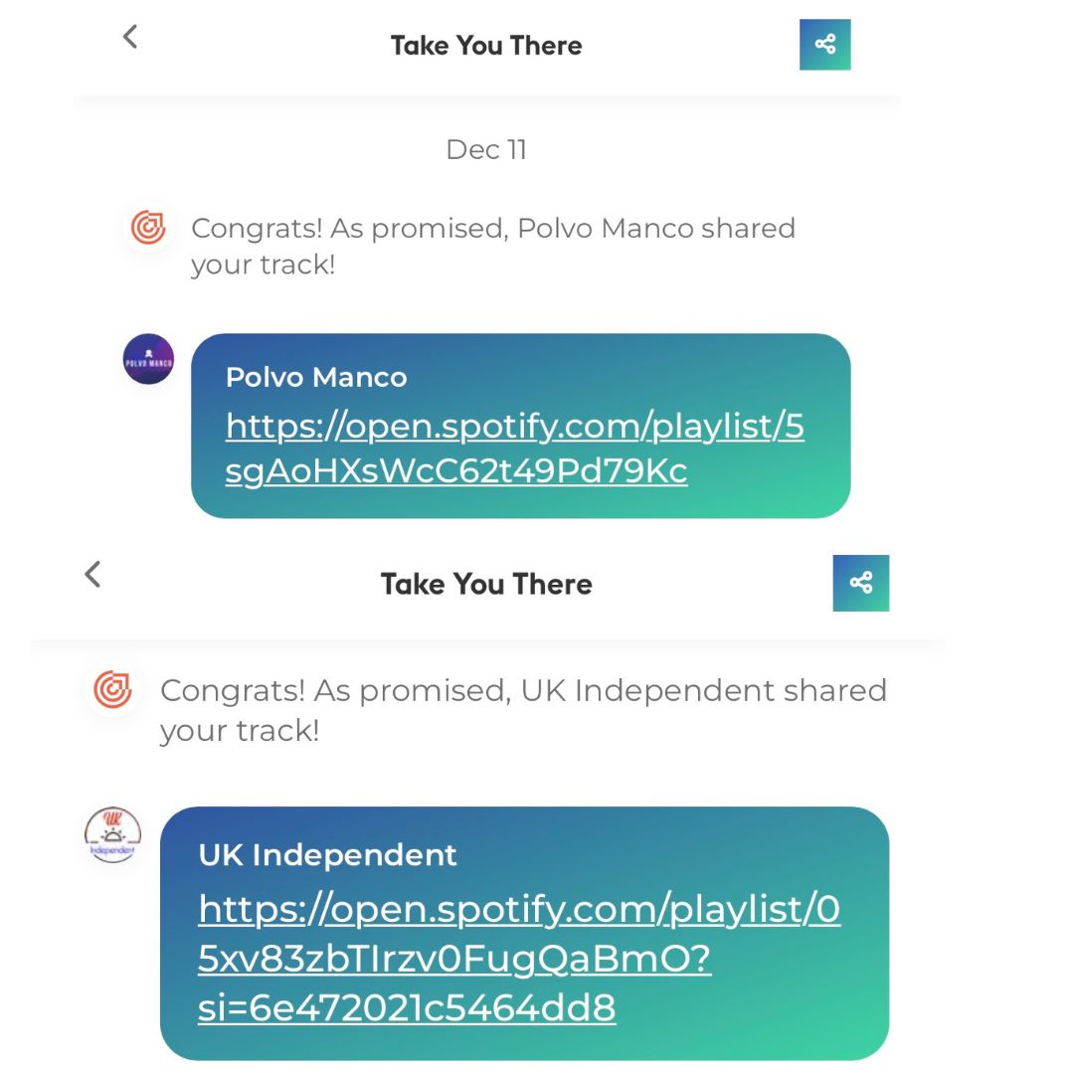Open the Polvo Manco Spotify playlist link
Screen dimensions: 1074x1074
pos(514,447)
